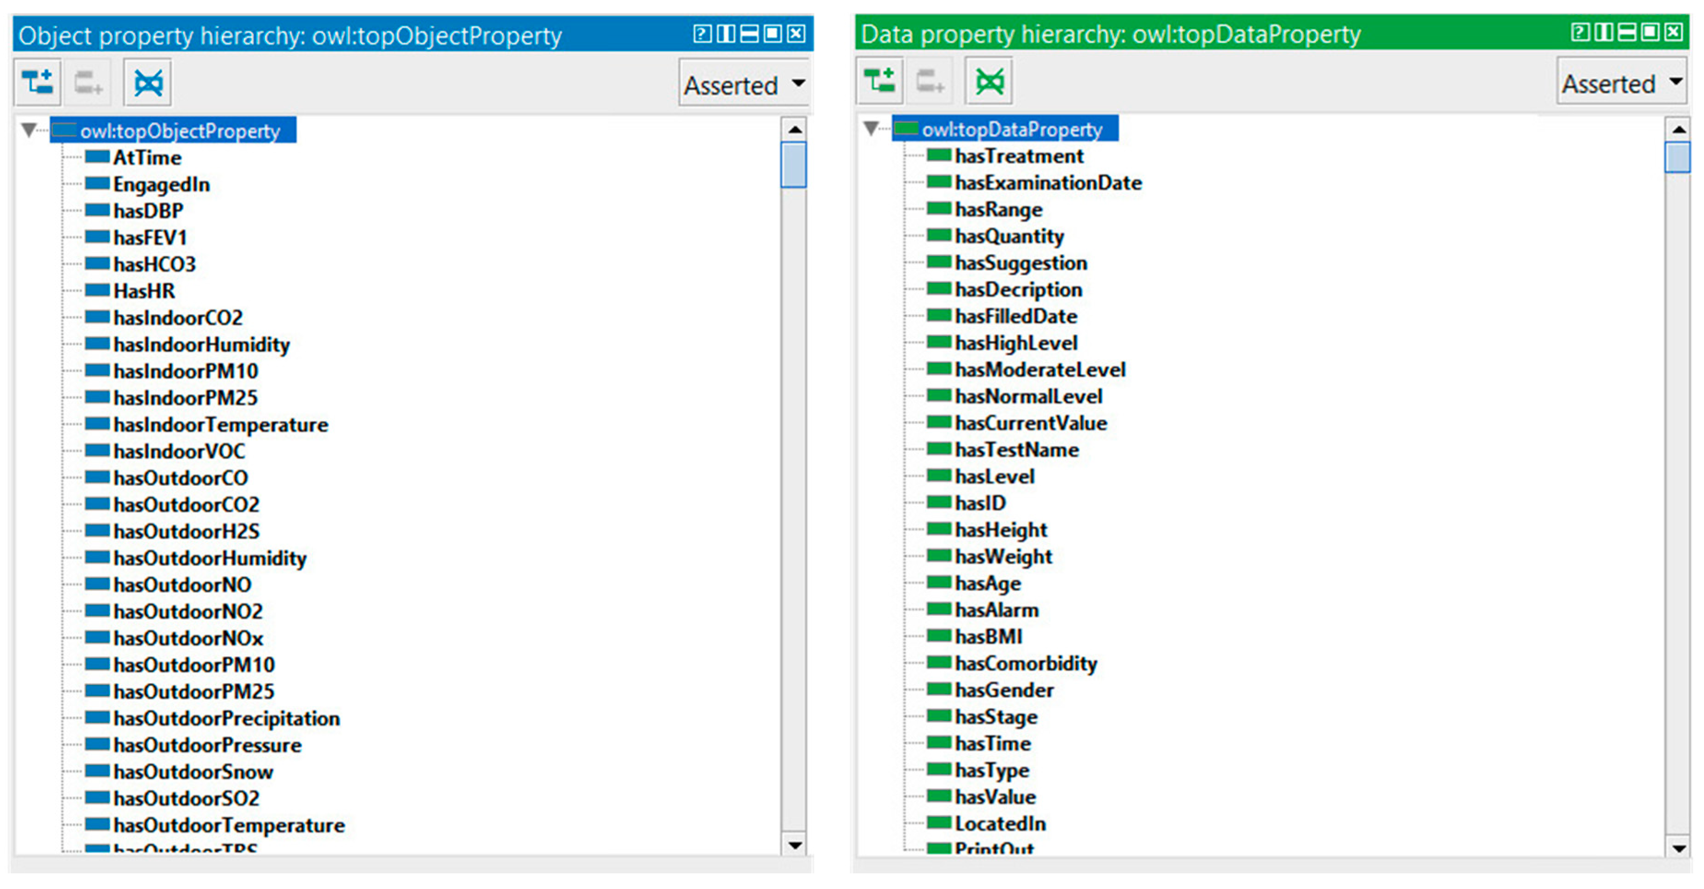Collapse owl:topDataProperty tree node
This screenshot has height=889, width=1704.
pyautogui.click(x=871, y=128)
